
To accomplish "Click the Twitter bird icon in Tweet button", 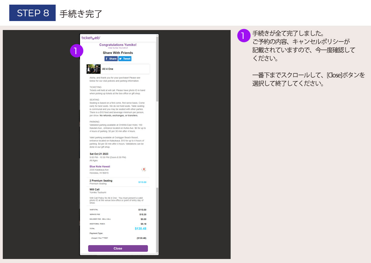I will coord(121,59).
